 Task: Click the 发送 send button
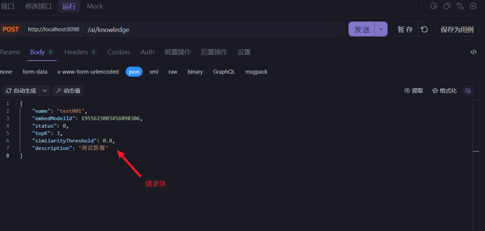[x=362, y=29]
